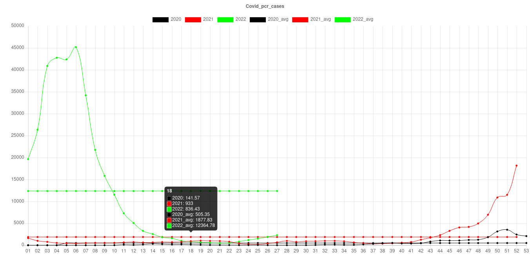Select the first 2022 data point at week 01

pos(28,159)
